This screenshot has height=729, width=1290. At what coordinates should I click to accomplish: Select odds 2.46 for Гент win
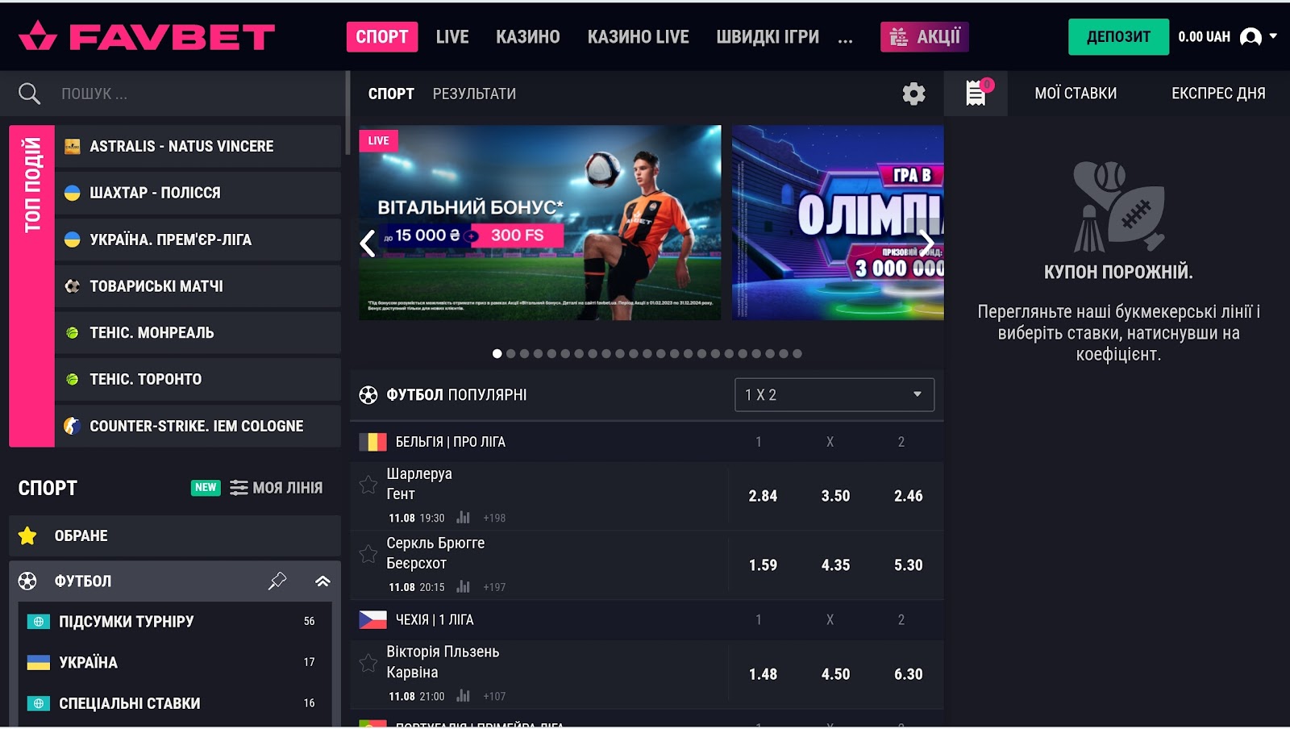click(908, 496)
